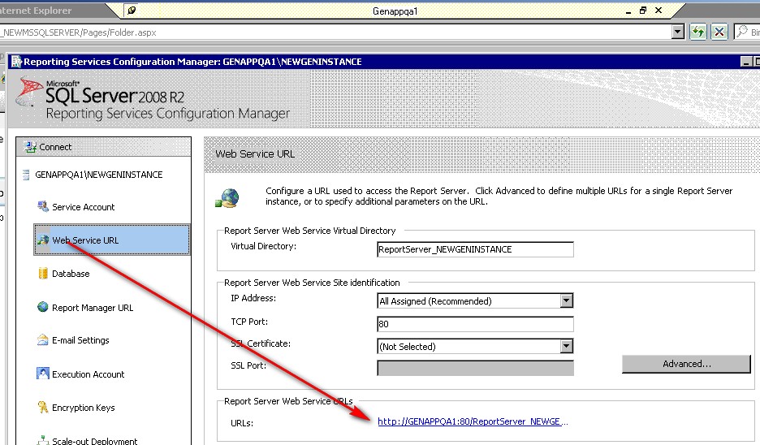Click the Advanced... button

click(686, 364)
